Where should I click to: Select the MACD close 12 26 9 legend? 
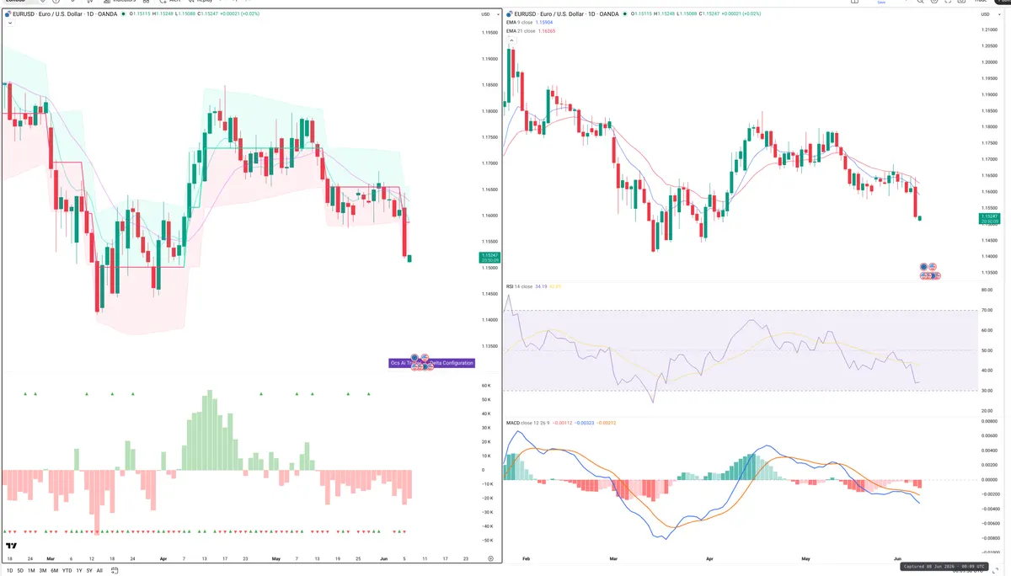pos(528,423)
